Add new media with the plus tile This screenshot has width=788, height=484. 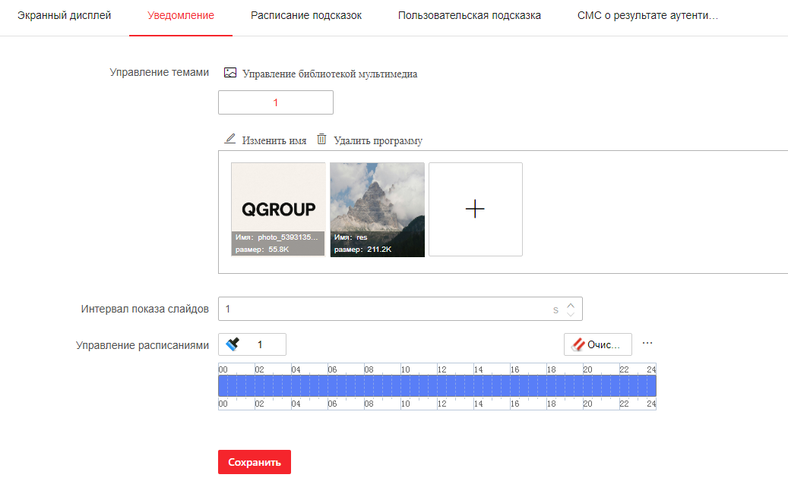click(475, 209)
